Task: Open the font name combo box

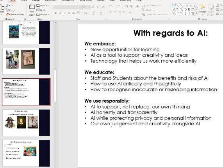Action: point(68,7)
